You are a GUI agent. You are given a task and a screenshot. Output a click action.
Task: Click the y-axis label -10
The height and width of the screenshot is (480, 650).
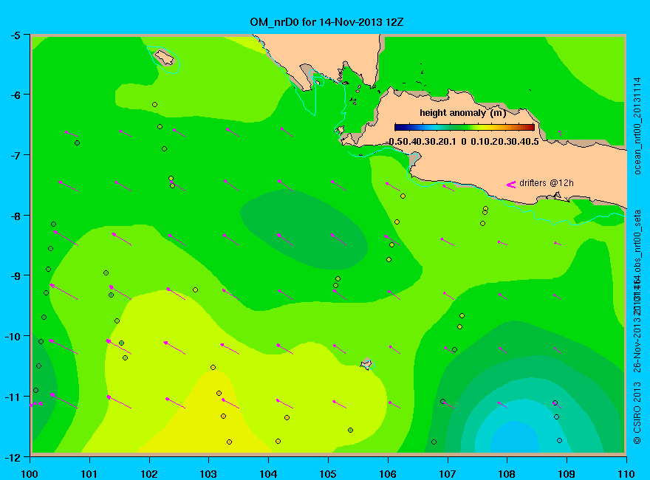point(13,336)
